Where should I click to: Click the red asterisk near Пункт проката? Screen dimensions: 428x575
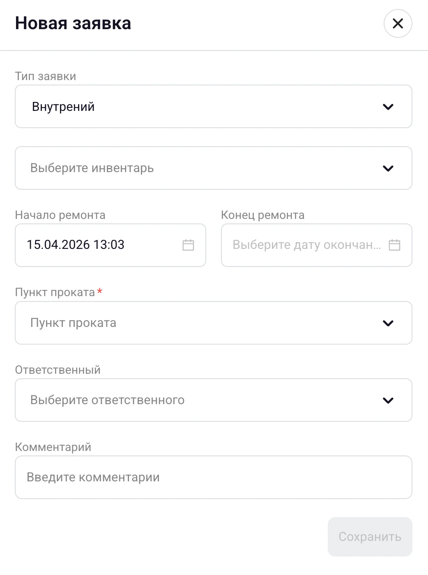[x=99, y=292]
